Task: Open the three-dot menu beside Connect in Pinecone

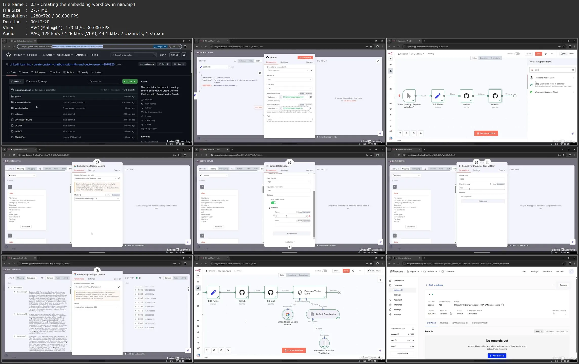Action: 553,285
